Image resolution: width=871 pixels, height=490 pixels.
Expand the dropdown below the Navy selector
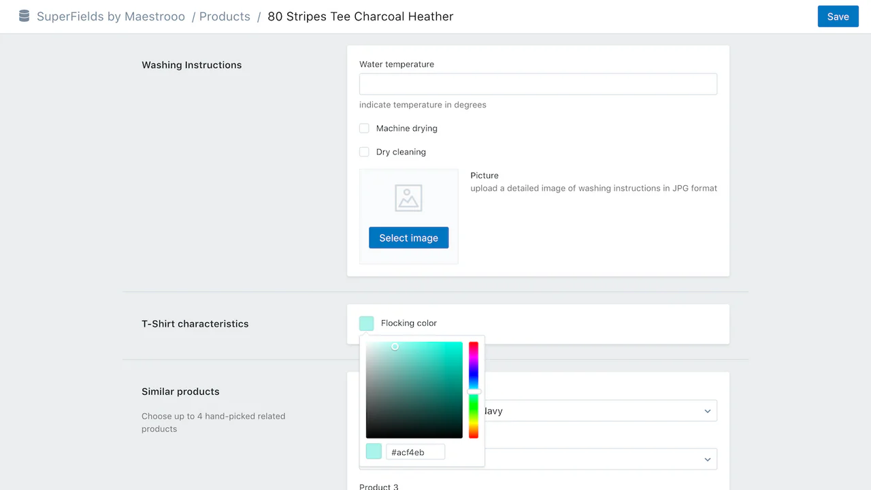[599, 459]
